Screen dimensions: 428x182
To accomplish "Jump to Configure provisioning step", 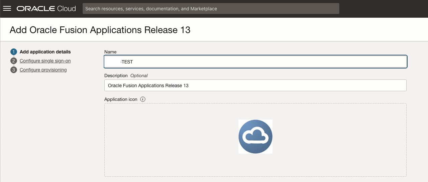I will (x=43, y=70).
